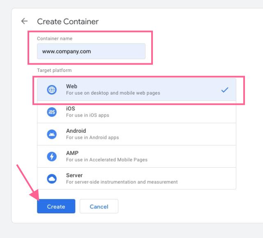Viewport: 263px width, 238px height.
Task: Click the AMP lightning bolt icon
Action: click(52, 157)
